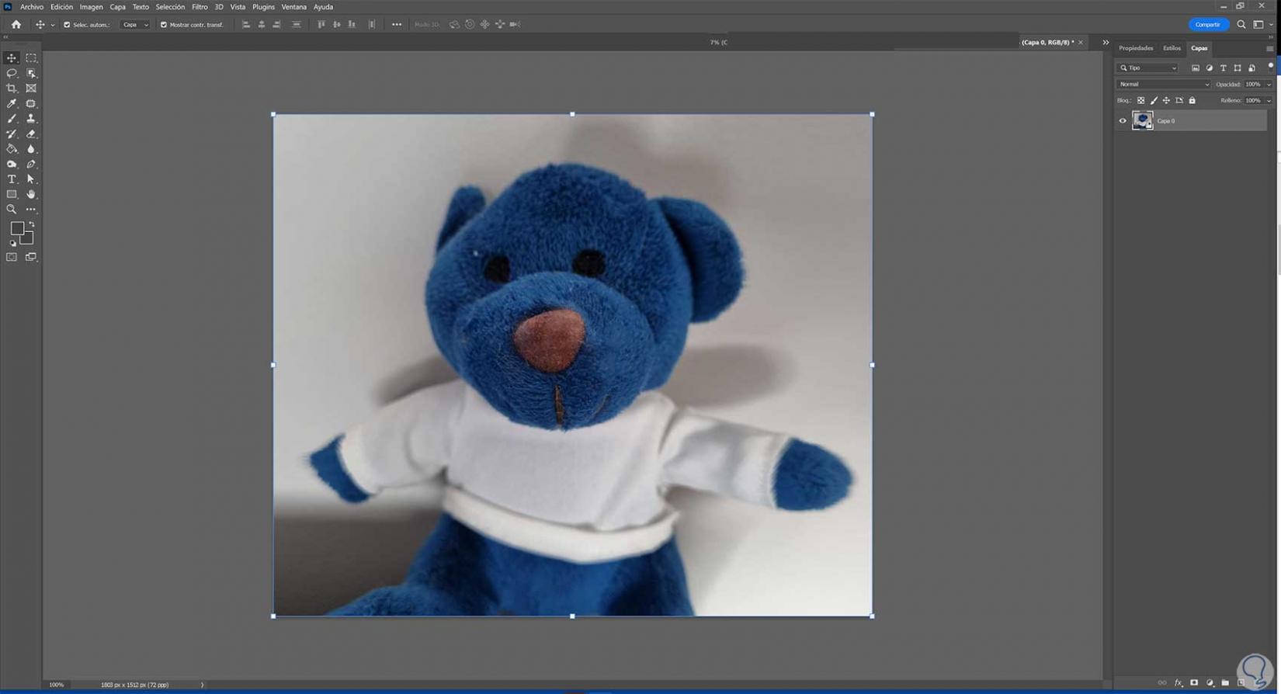
Task: Select the Brush tool
Action: click(12, 119)
